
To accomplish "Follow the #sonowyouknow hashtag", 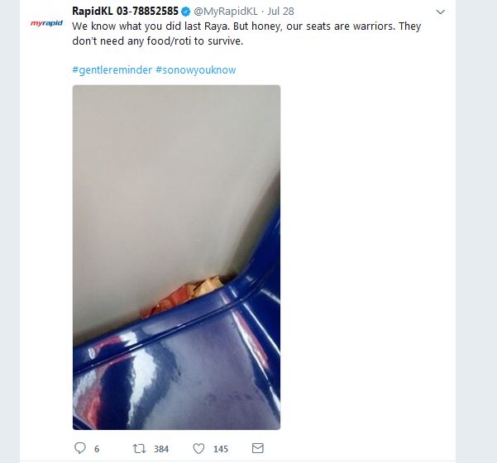I will click(195, 69).
